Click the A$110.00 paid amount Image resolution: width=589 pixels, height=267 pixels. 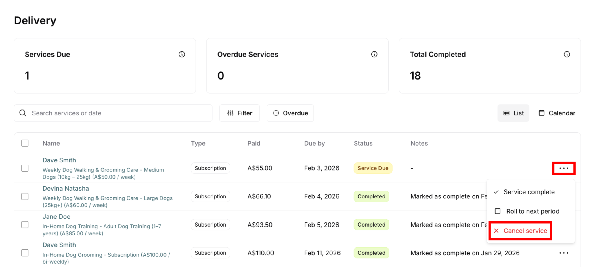click(x=261, y=253)
